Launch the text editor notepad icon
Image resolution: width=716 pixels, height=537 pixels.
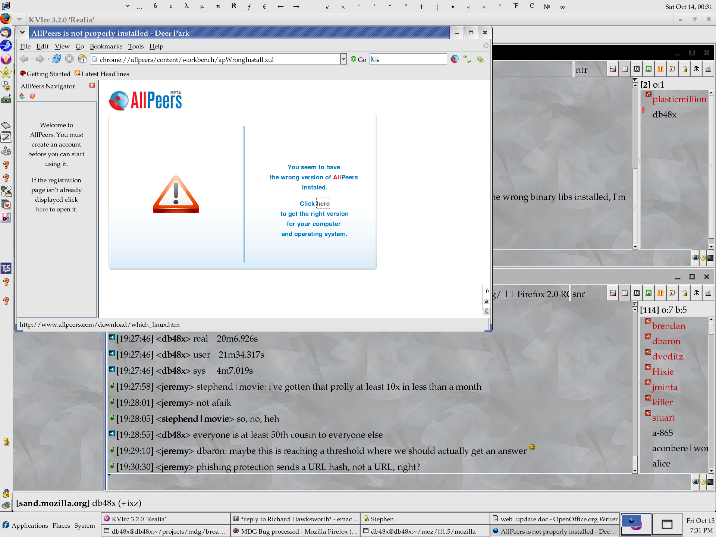click(x=6, y=137)
